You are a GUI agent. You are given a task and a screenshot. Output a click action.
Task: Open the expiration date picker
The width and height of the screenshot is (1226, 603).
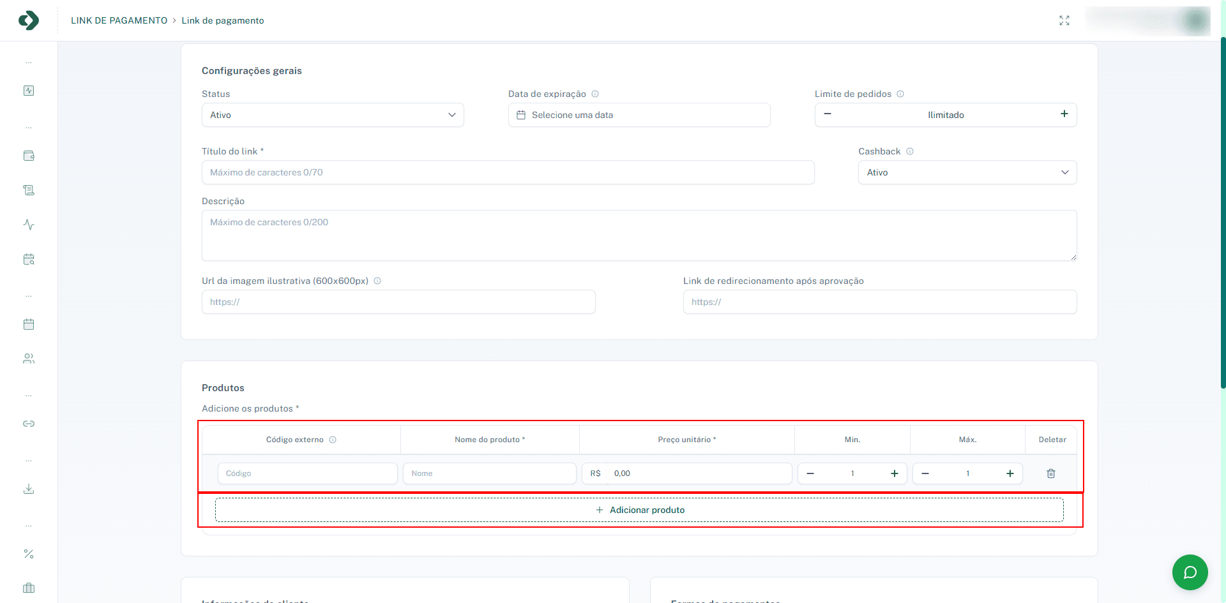(x=639, y=115)
